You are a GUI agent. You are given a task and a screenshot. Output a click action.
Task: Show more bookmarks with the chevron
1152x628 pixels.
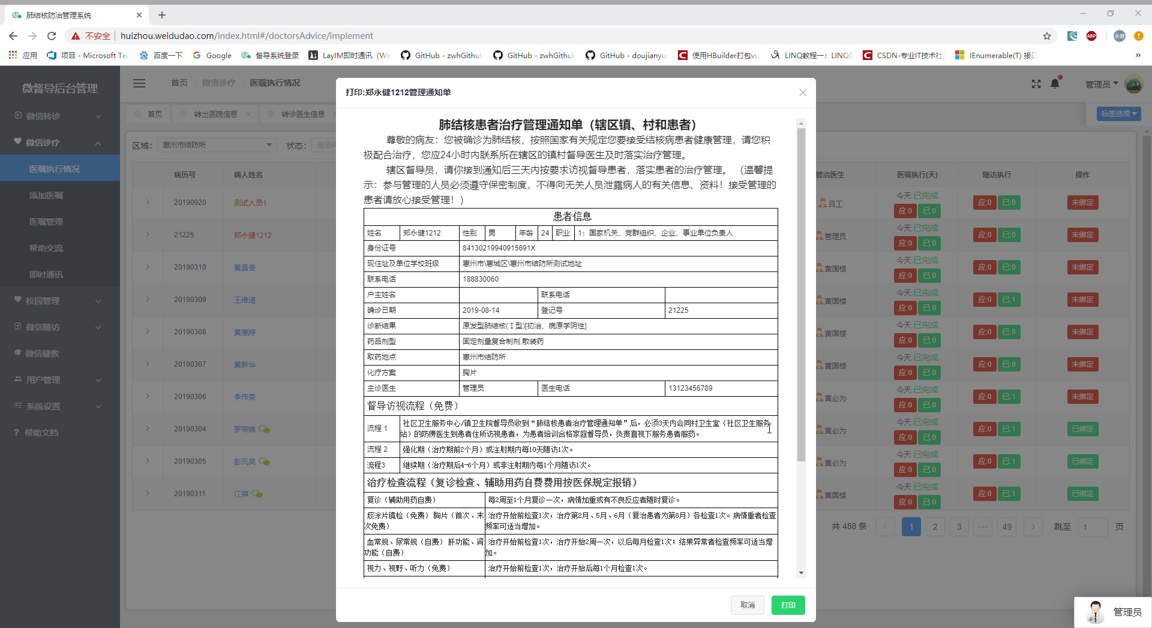coord(1138,55)
